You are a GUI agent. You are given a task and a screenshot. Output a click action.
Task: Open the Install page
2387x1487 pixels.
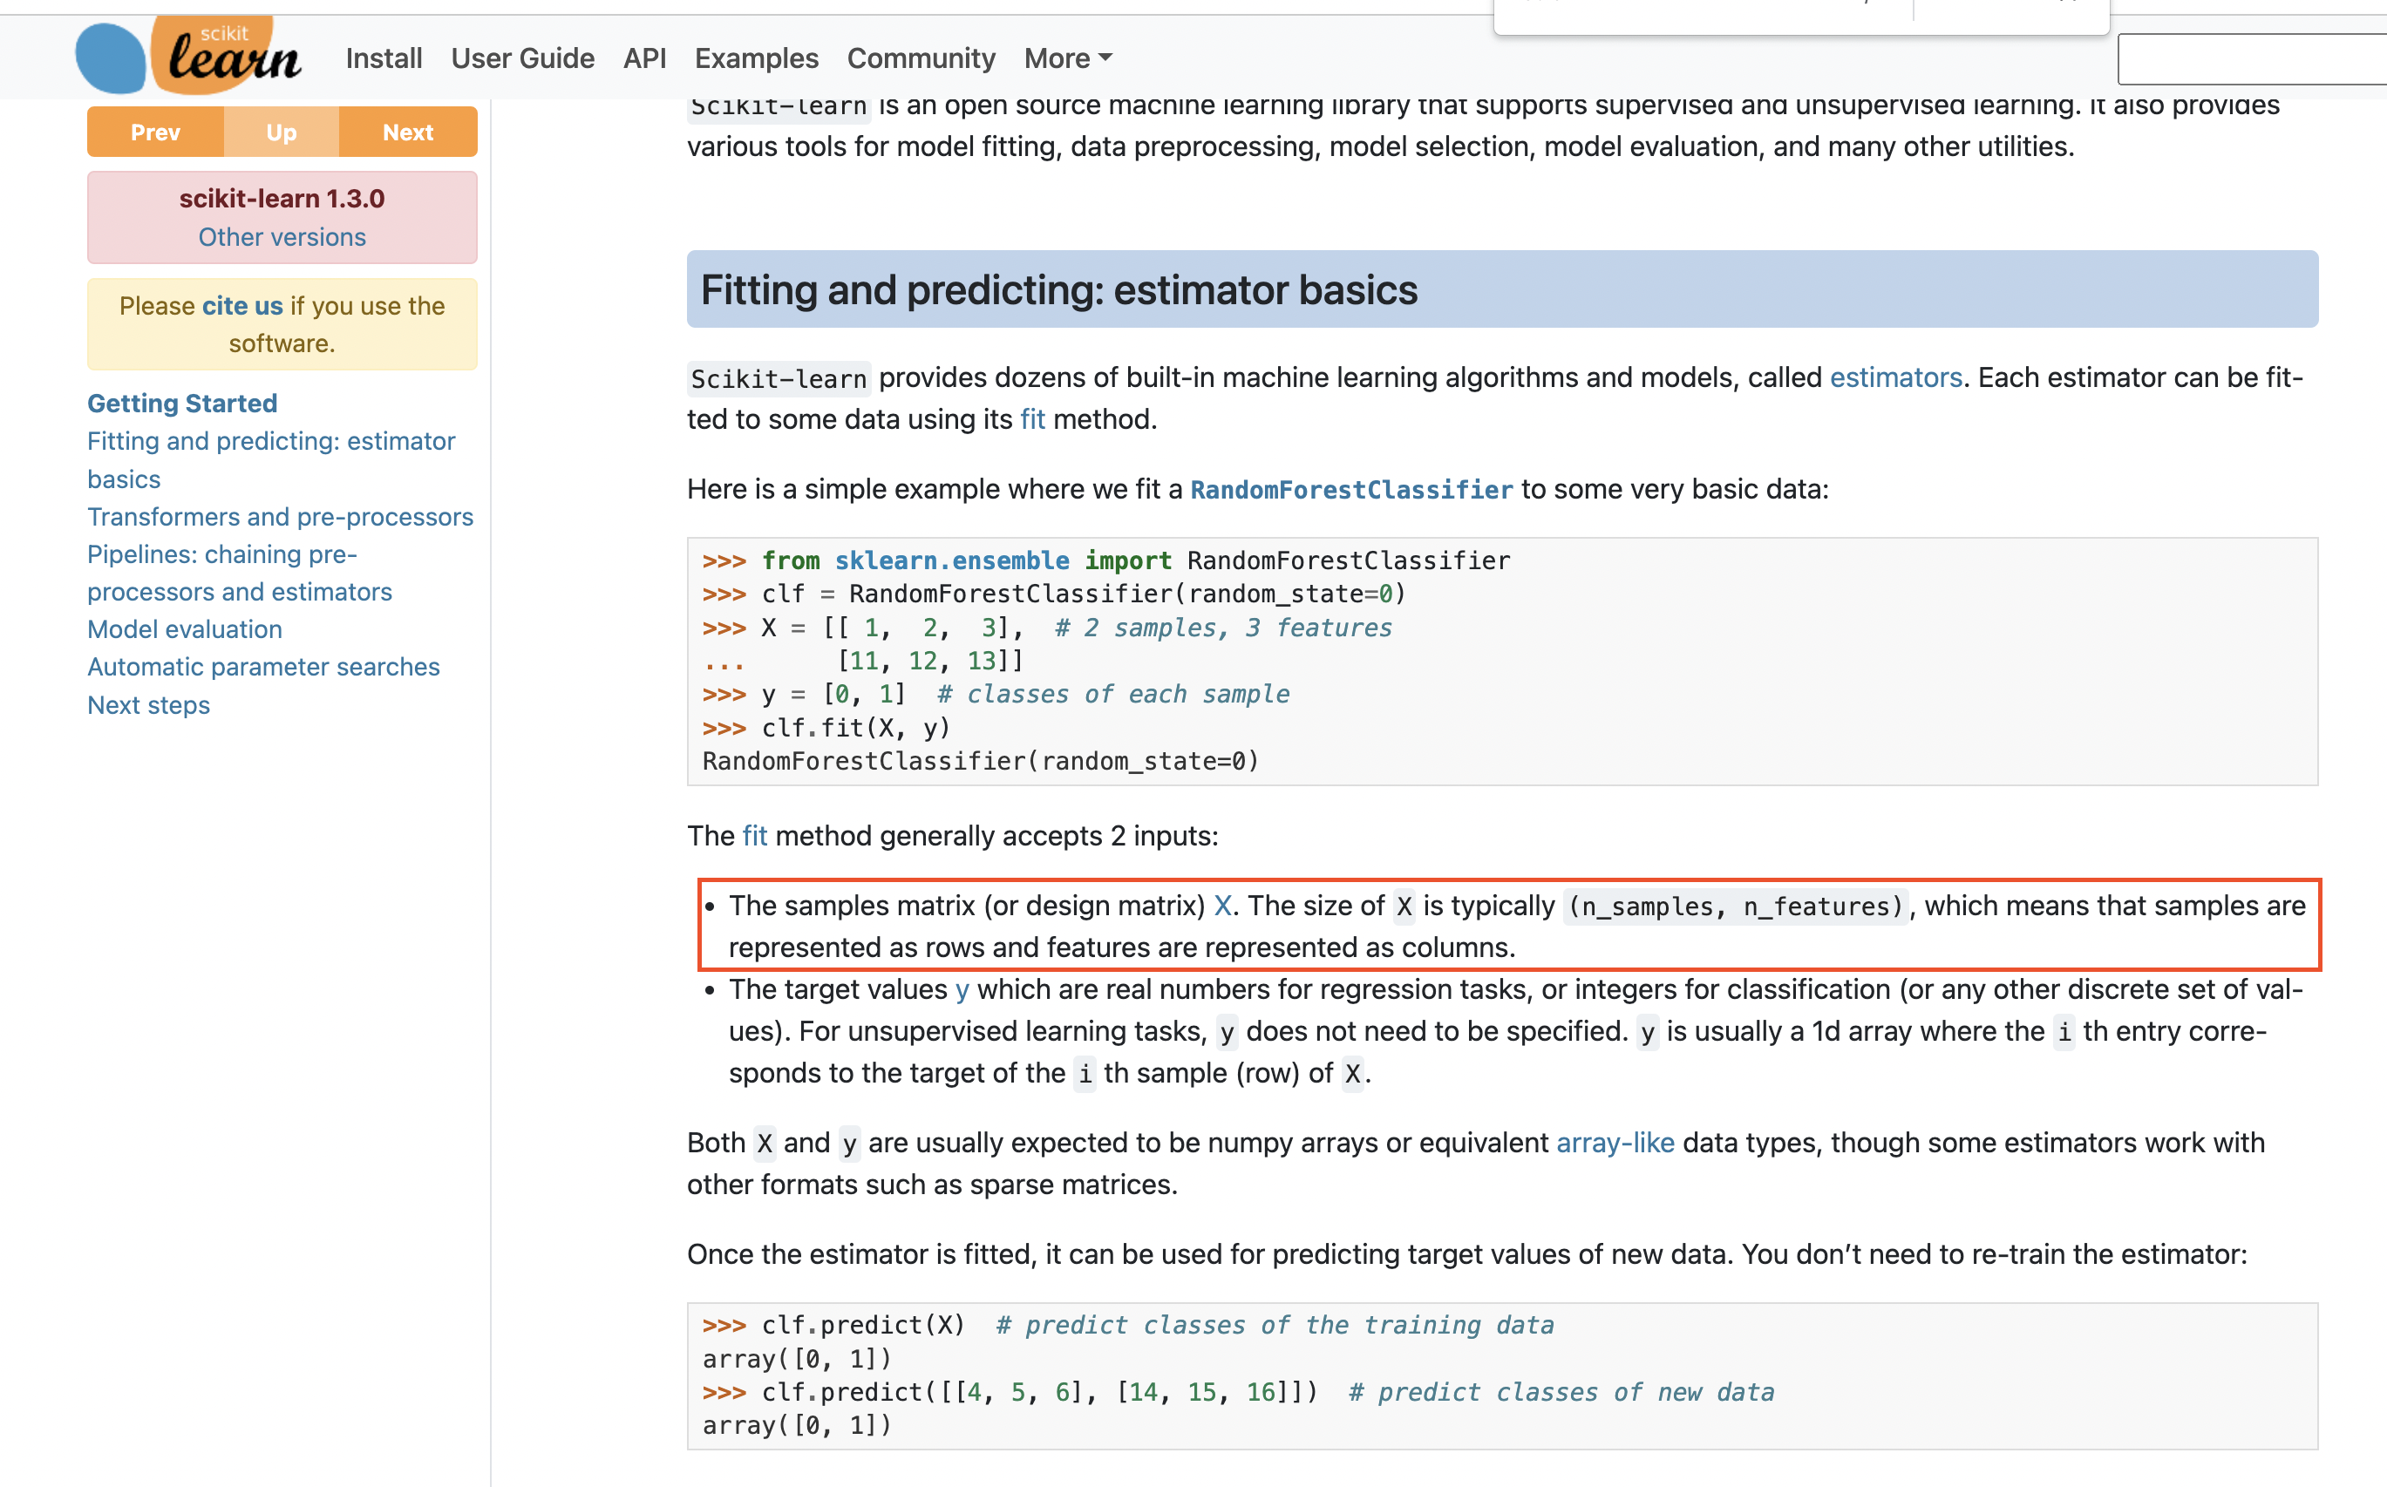384,59
